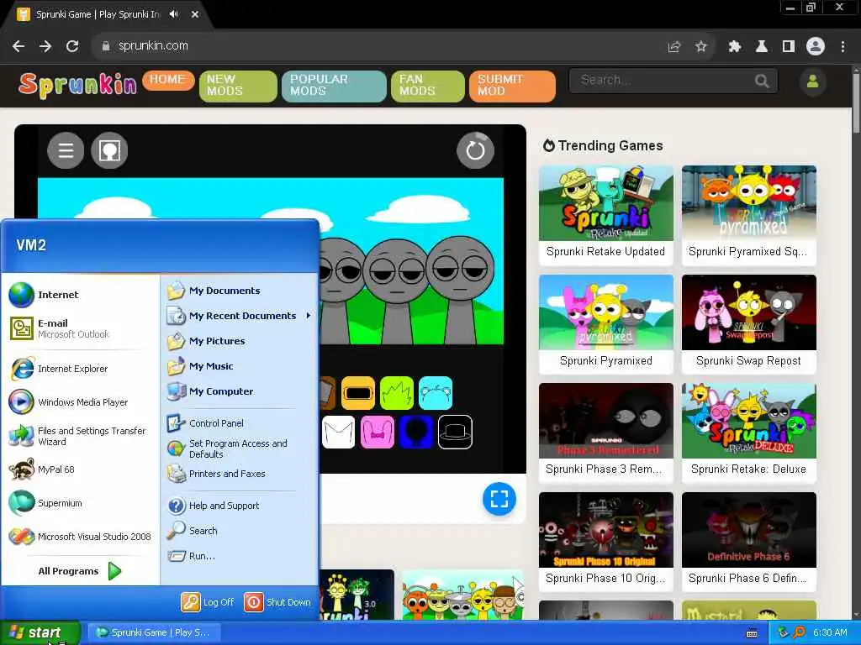Go to the HOME nav button

click(x=168, y=80)
